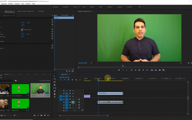Screen dimensions: 192x120
Task: Open Program monitor panel menu
Action: pyautogui.click(x=92, y=11)
